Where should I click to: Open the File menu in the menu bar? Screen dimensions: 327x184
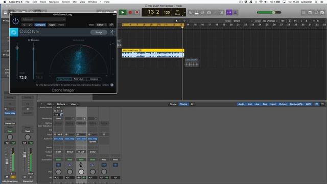click(27, 2)
